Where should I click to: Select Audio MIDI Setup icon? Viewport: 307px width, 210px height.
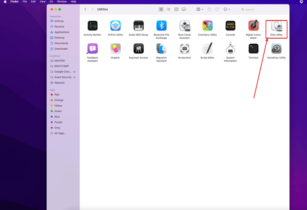[x=138, y=26]
